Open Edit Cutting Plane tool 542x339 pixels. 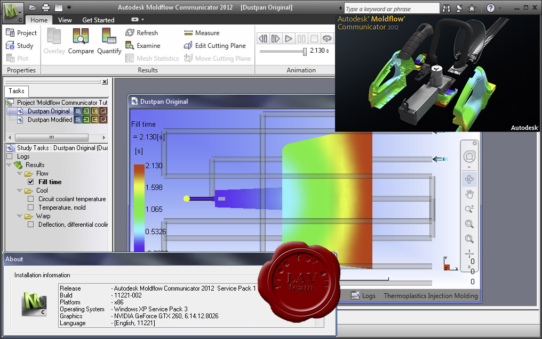214,46
